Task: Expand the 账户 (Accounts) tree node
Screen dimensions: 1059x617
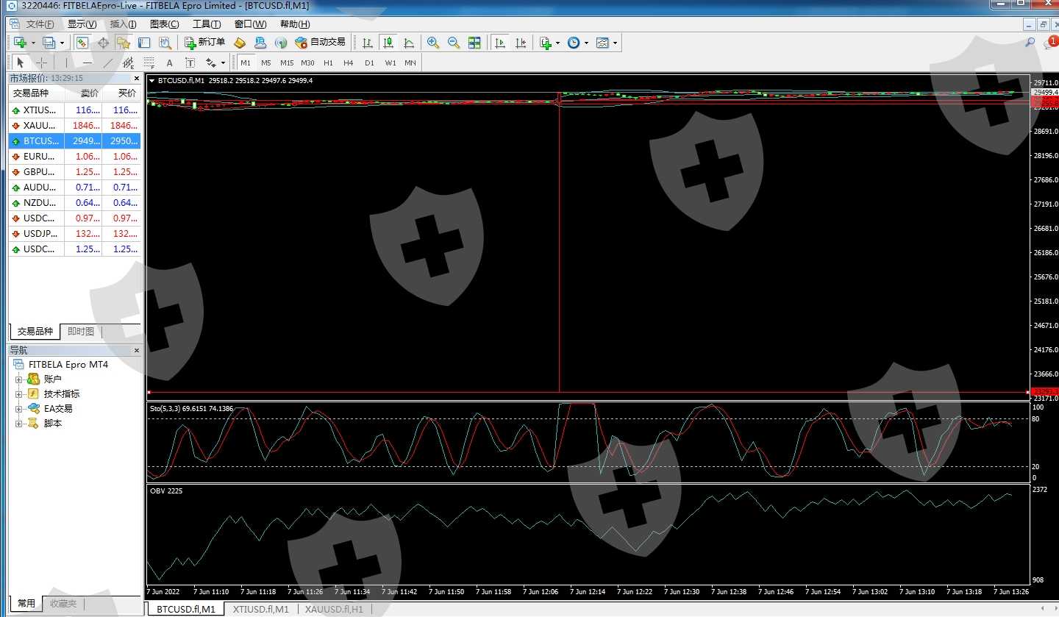Action: [x=18, y=379]
